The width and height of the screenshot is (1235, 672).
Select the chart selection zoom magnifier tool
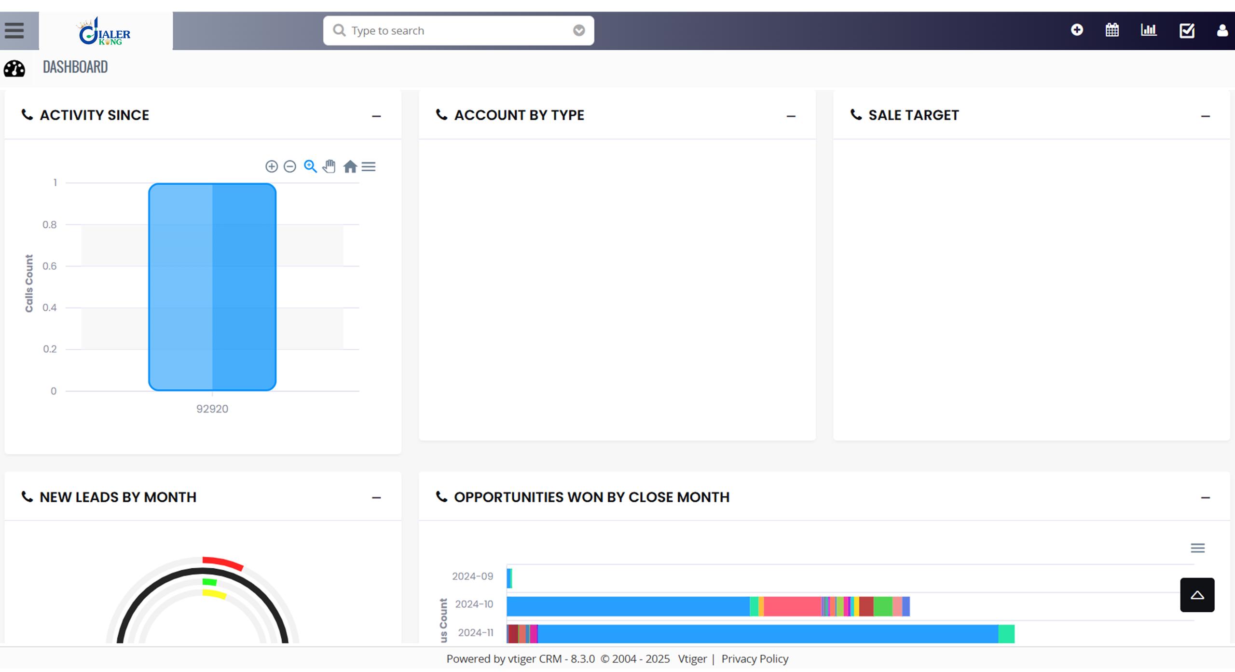click(310, 166)
